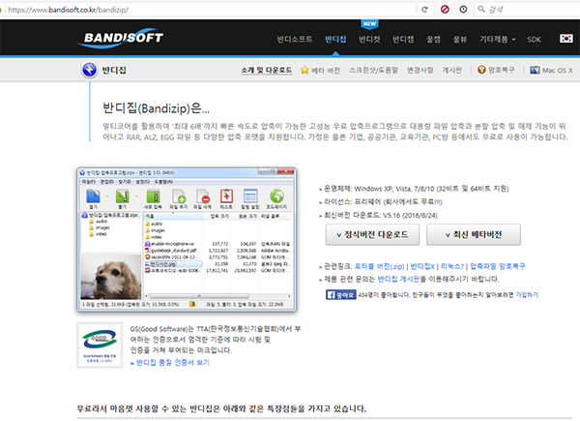This screenshot has height=421, width=580.
Task: Open the 반디집 품질 인증서 보기 link
Action: pos(173,363)
